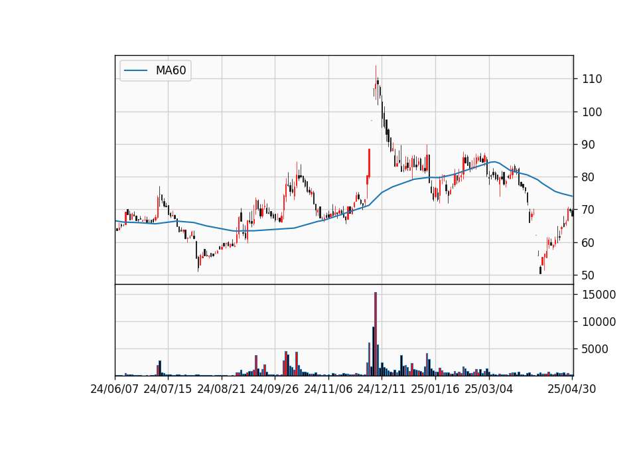Click the 25/04/30 date label
637x458 pixels.
pyautogui.click(x=571, y=389)
